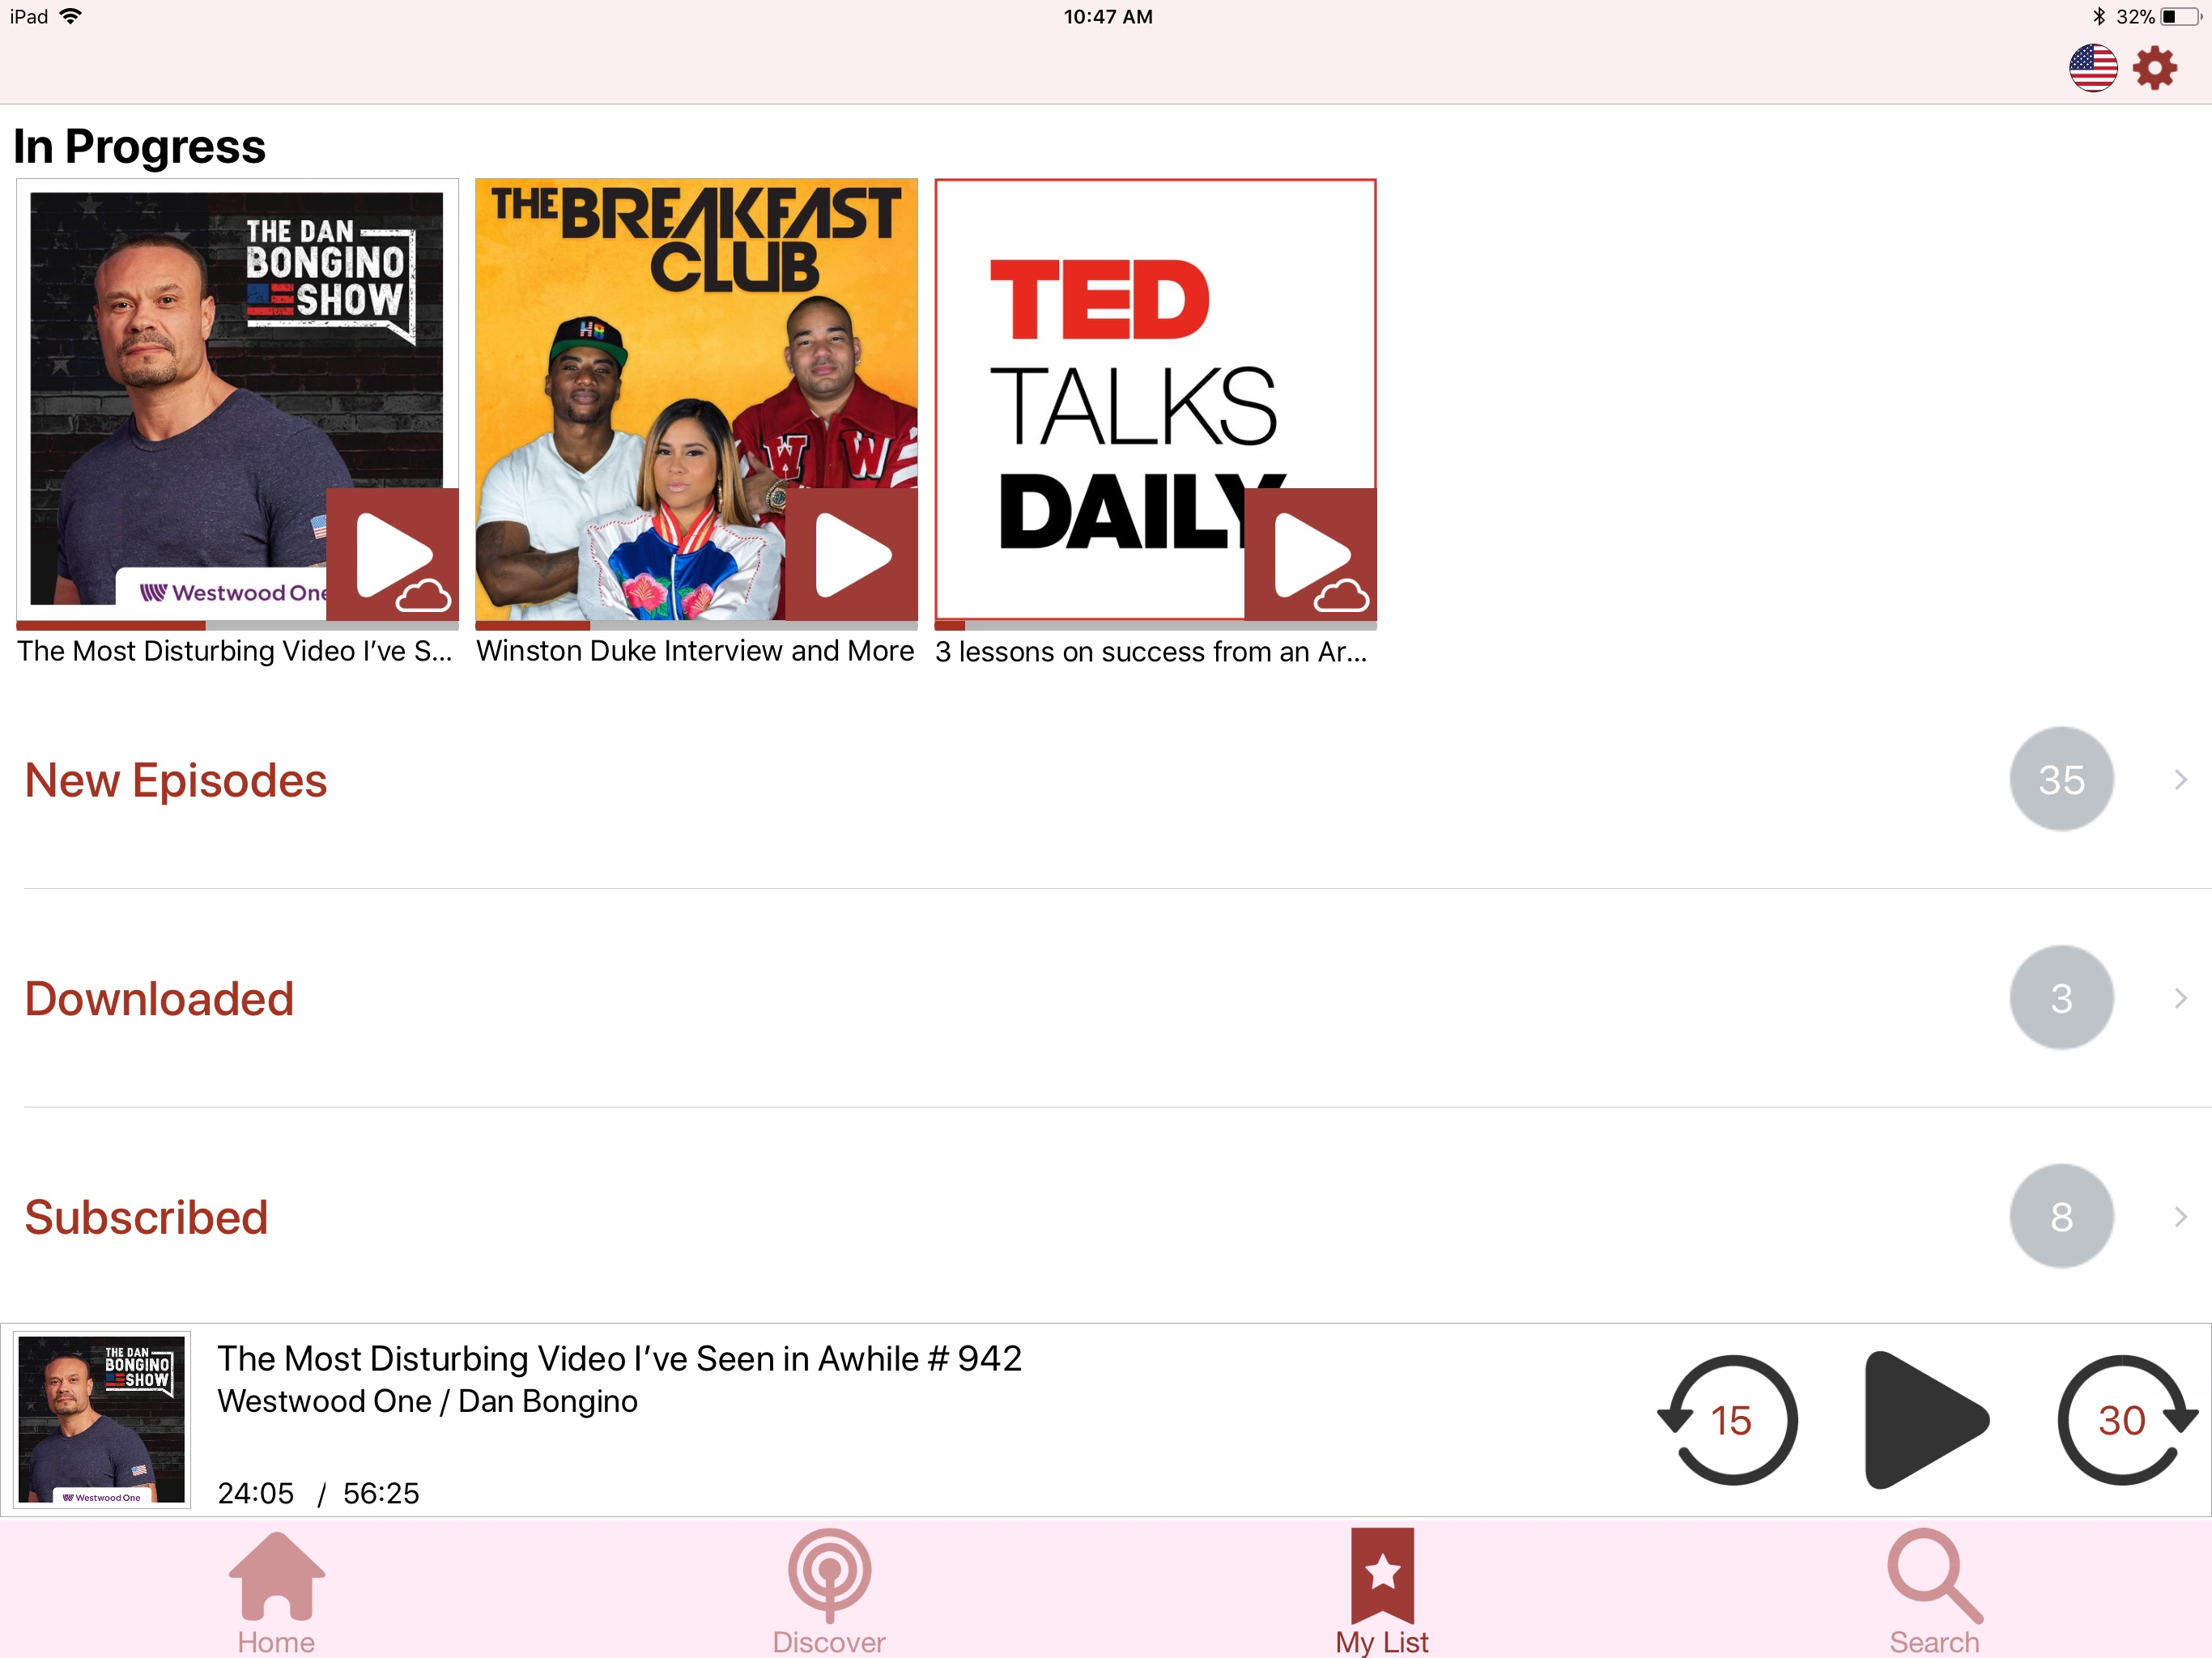
Task: Skip forward 30 seconds
Action: point(2124,1419)
